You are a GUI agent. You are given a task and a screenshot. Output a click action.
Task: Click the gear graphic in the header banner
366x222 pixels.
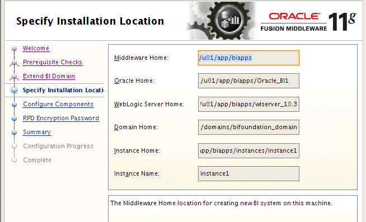[222, 21]
